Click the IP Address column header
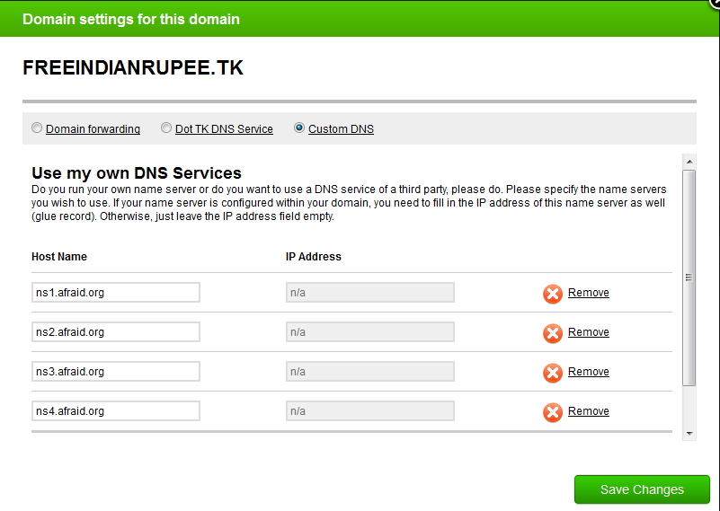The width and height of the screenshot is (720, 511). pos(314,257)
